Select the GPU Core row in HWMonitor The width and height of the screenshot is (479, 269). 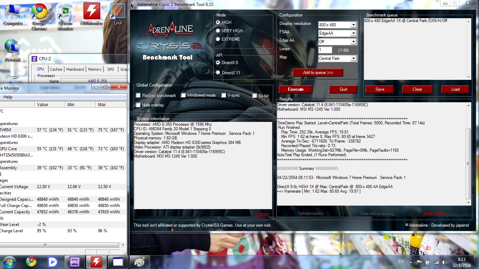click(x=63, y=149)
